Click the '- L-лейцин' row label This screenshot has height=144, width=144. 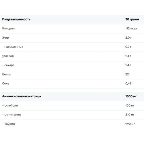(10, 105)
